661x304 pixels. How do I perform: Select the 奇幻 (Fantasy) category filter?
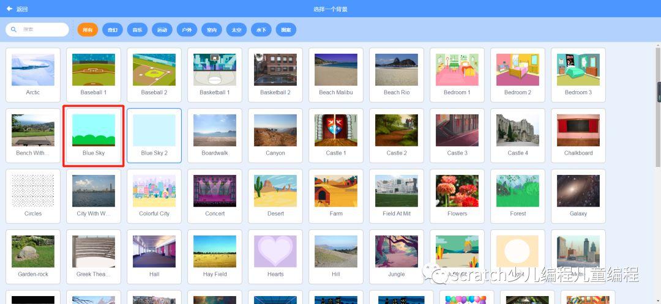point(113,30)
